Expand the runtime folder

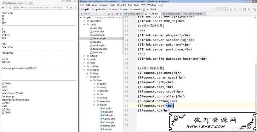pos(84,66)
